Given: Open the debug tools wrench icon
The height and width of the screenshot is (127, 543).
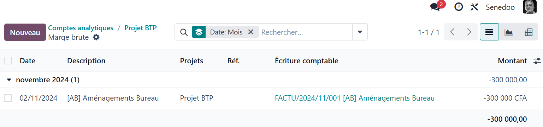Looking at the screenshot, I should [x=474, y=7].
